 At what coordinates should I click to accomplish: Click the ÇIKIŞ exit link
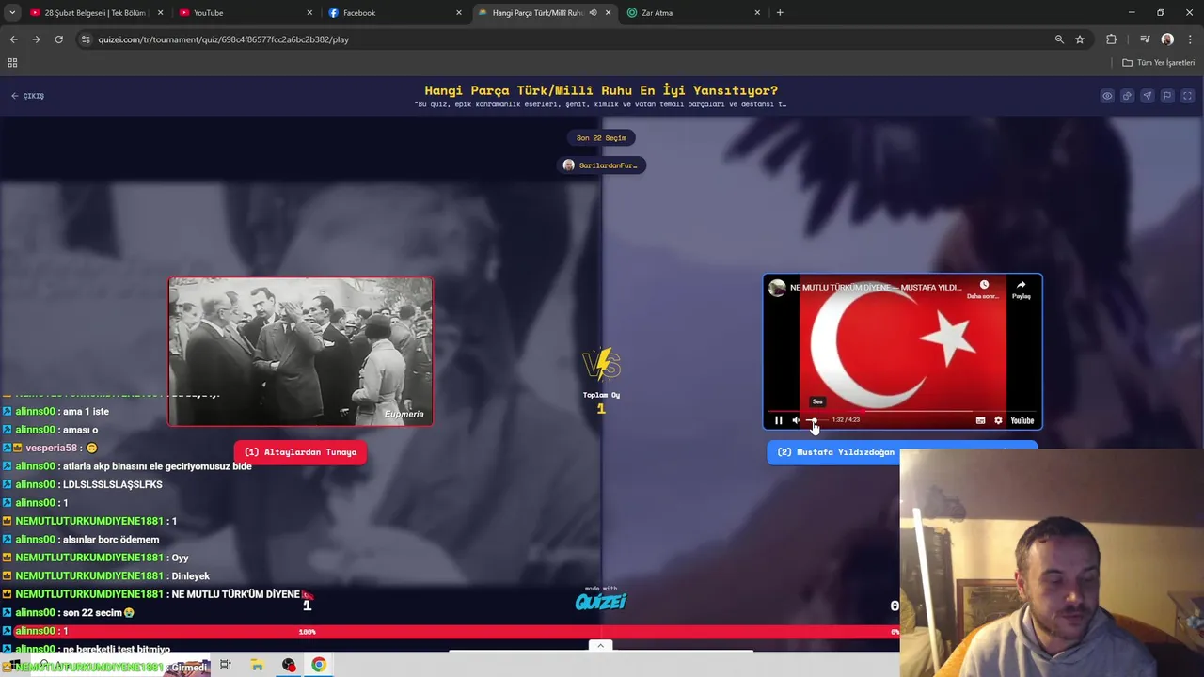(x=27, y=96)
